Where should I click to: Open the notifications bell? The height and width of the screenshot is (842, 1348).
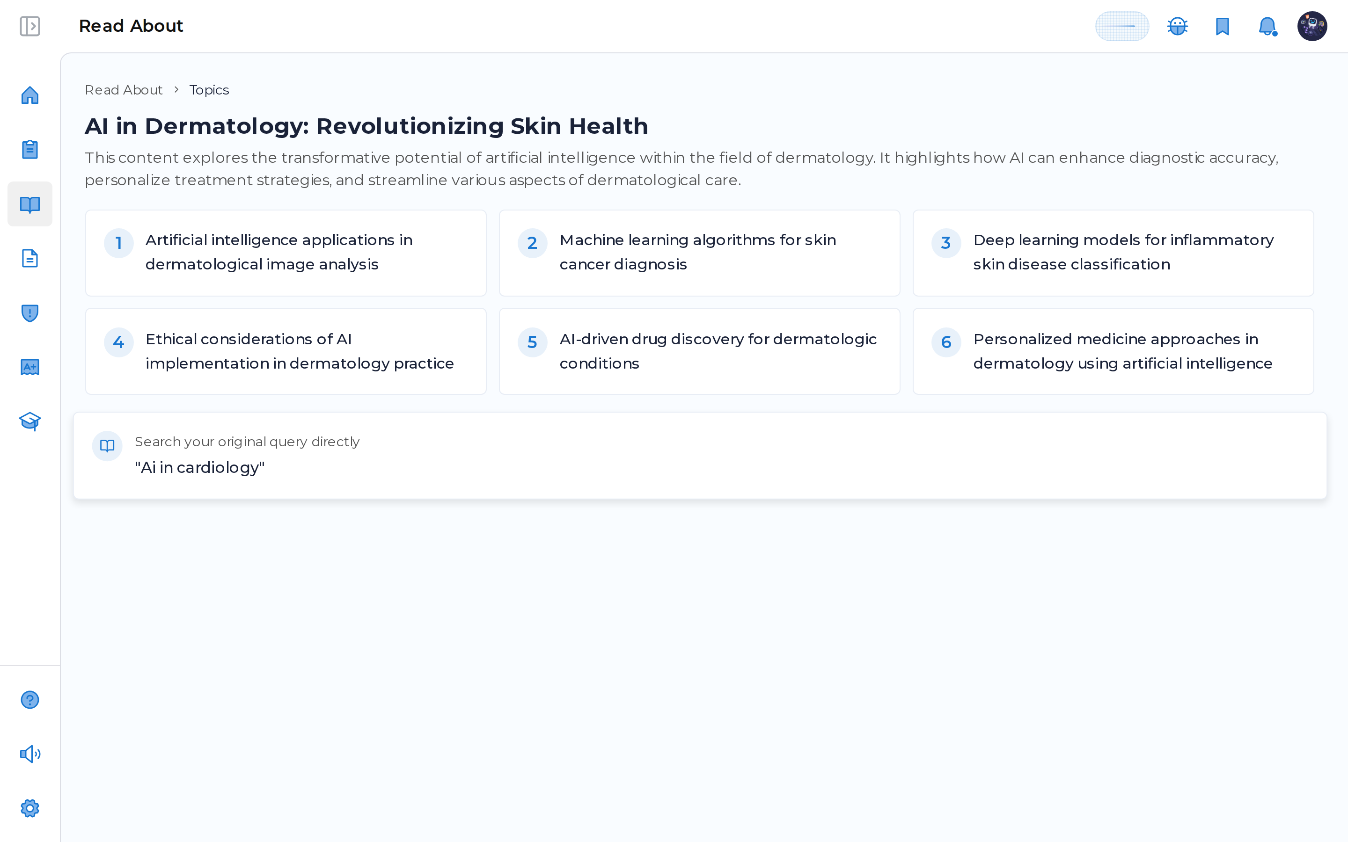tap(1267, 26)
